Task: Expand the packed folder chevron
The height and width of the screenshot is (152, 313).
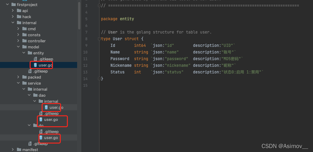Action: 18,77
